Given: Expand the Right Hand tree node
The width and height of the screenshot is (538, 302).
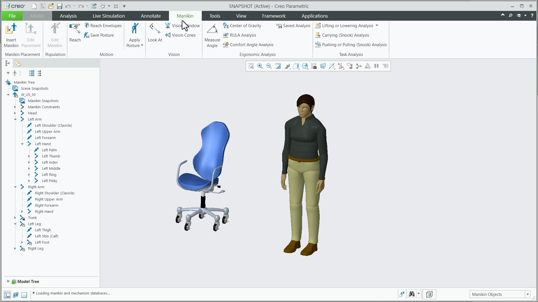Looking at the screenshot, I should coord(22,212).
